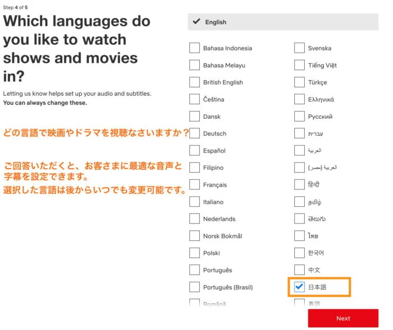Tick the 中文 checkbox
Screen dimensions: 393x330
pos(299,270)
